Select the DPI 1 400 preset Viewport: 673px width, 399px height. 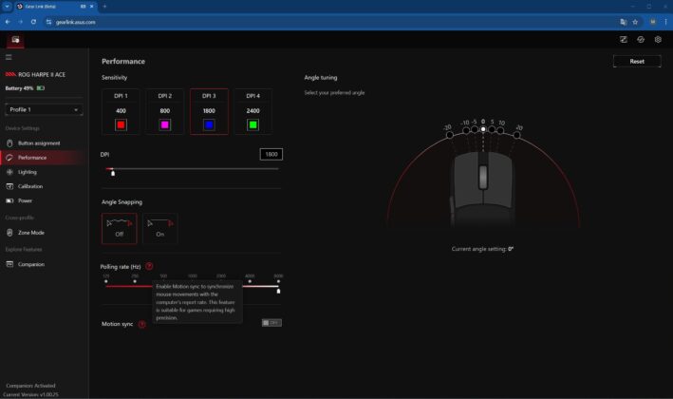(122, 112)
